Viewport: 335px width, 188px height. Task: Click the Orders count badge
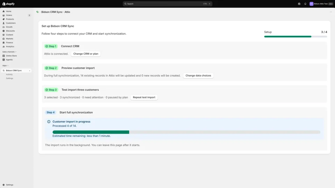pos(29,15)
